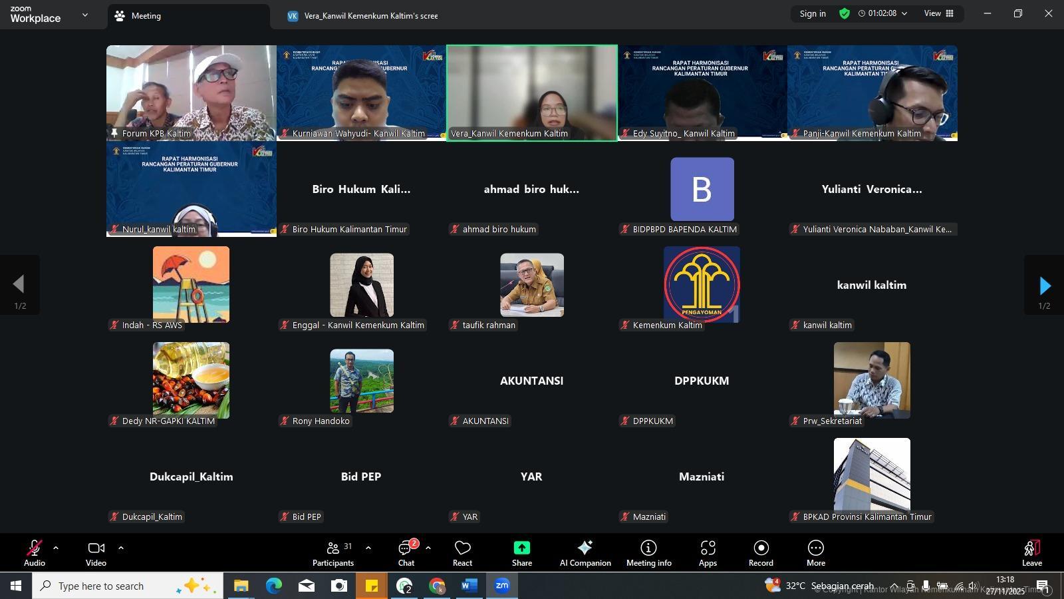This screenshot has height=599, width=1064.
Task: Open the Apps panel
Action: point(708,552)
